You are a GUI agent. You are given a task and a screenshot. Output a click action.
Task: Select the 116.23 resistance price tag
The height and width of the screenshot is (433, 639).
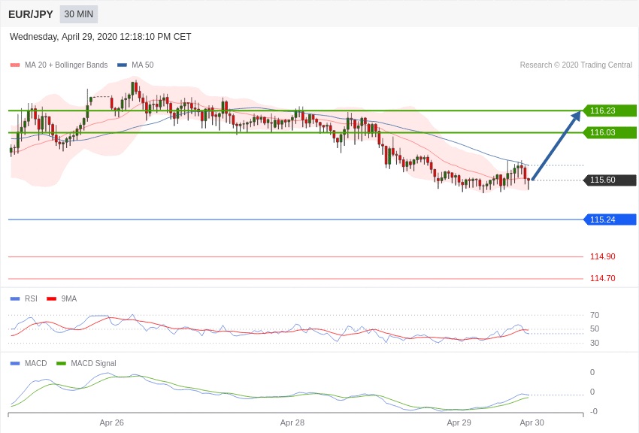point(610,111)
